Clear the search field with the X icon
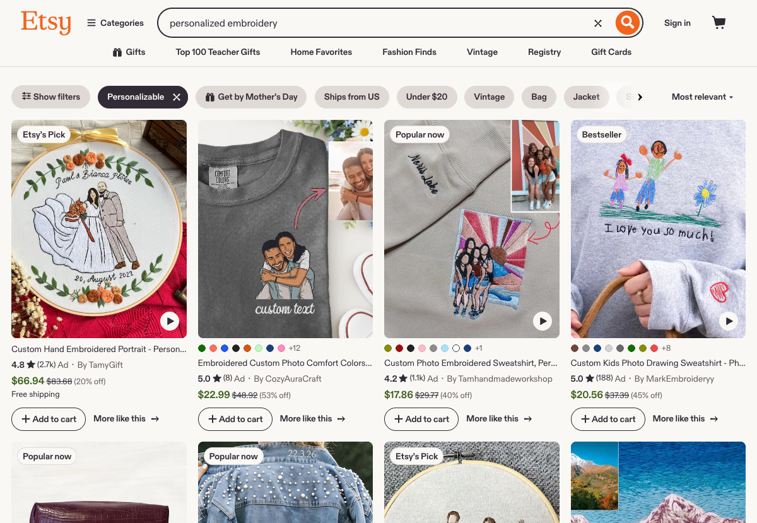The height and width of the screenshot is (523, 757). tap(598, 23)
